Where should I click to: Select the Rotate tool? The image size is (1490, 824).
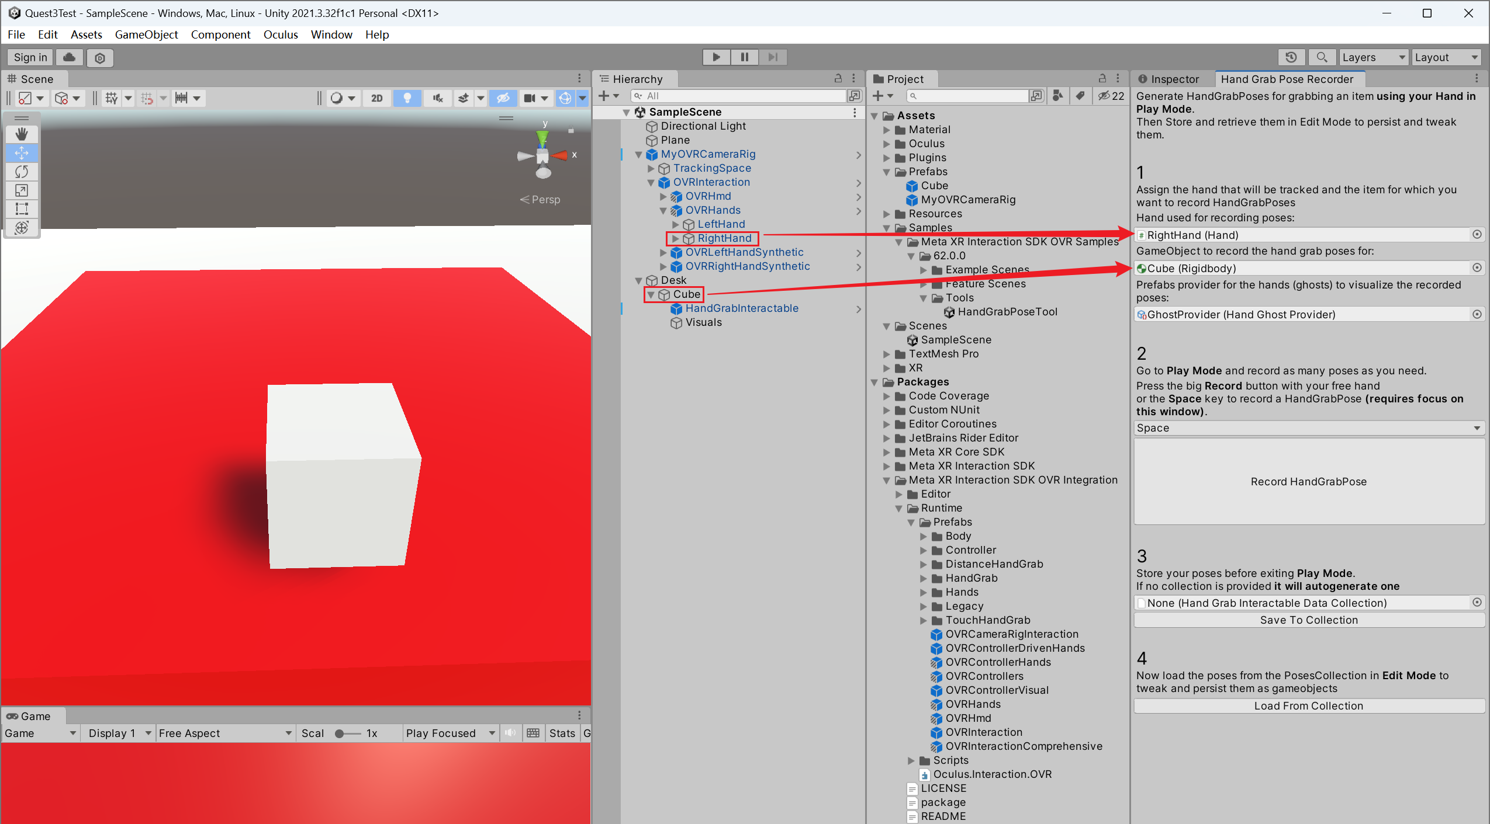(22, 172)
